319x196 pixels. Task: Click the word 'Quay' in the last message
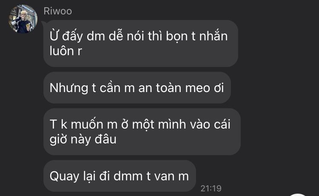pyautogui.click(x=65, y=176)
